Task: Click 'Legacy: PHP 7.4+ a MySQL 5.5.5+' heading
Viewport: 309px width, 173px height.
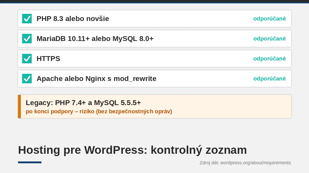Action: [83, 103]
